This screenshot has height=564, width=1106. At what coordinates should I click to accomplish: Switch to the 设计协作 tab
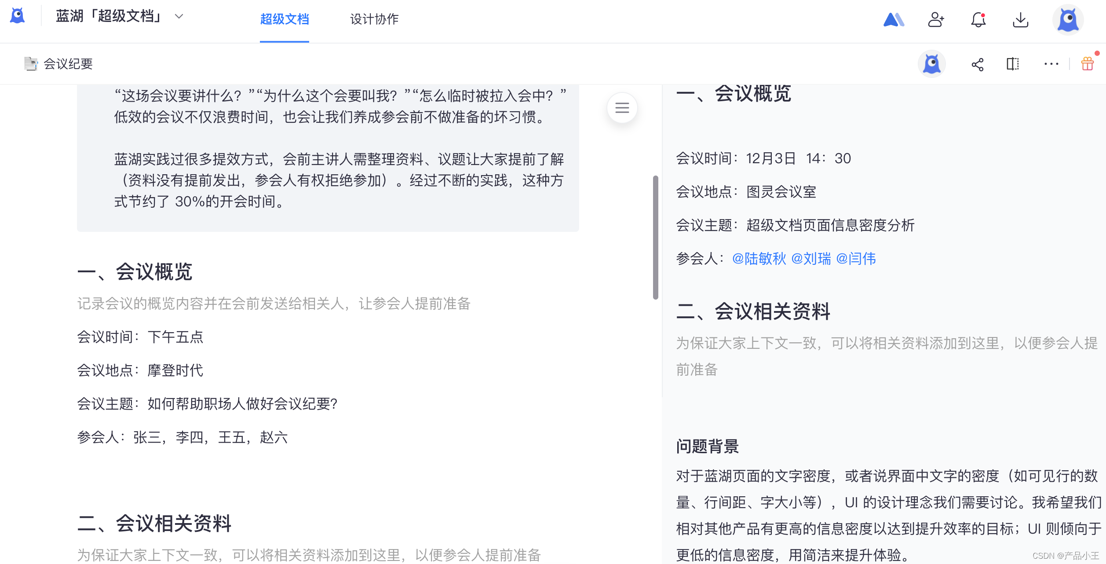pos(374,19)
